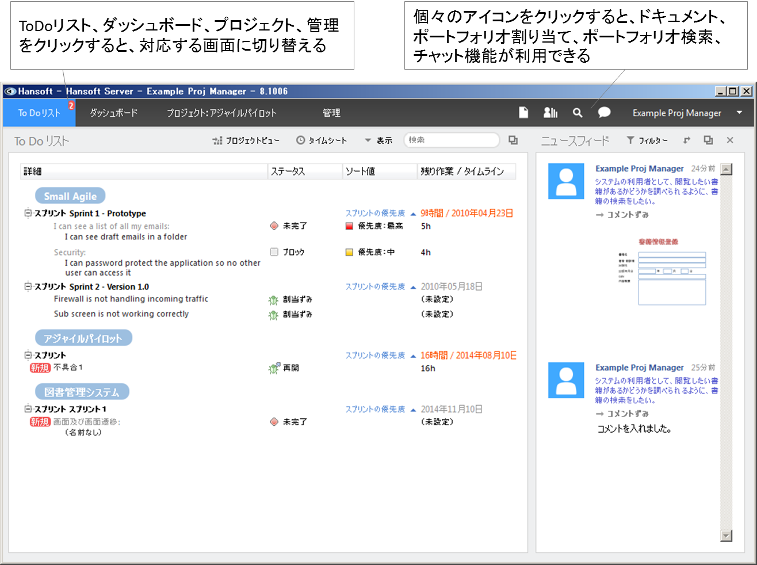
Task: Collapse the アジャイルパイロット スプリント node
Action: (x=28, y=355)
